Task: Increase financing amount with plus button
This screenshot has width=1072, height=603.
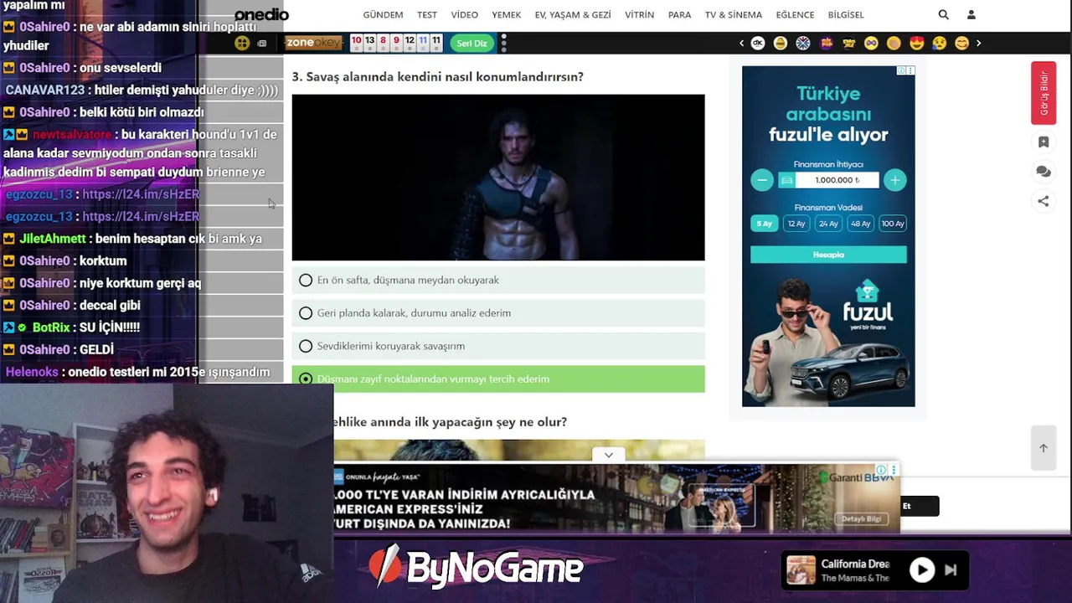Action: 895,180
